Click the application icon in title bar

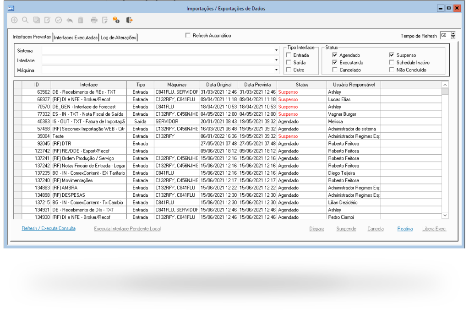[11, 8]
